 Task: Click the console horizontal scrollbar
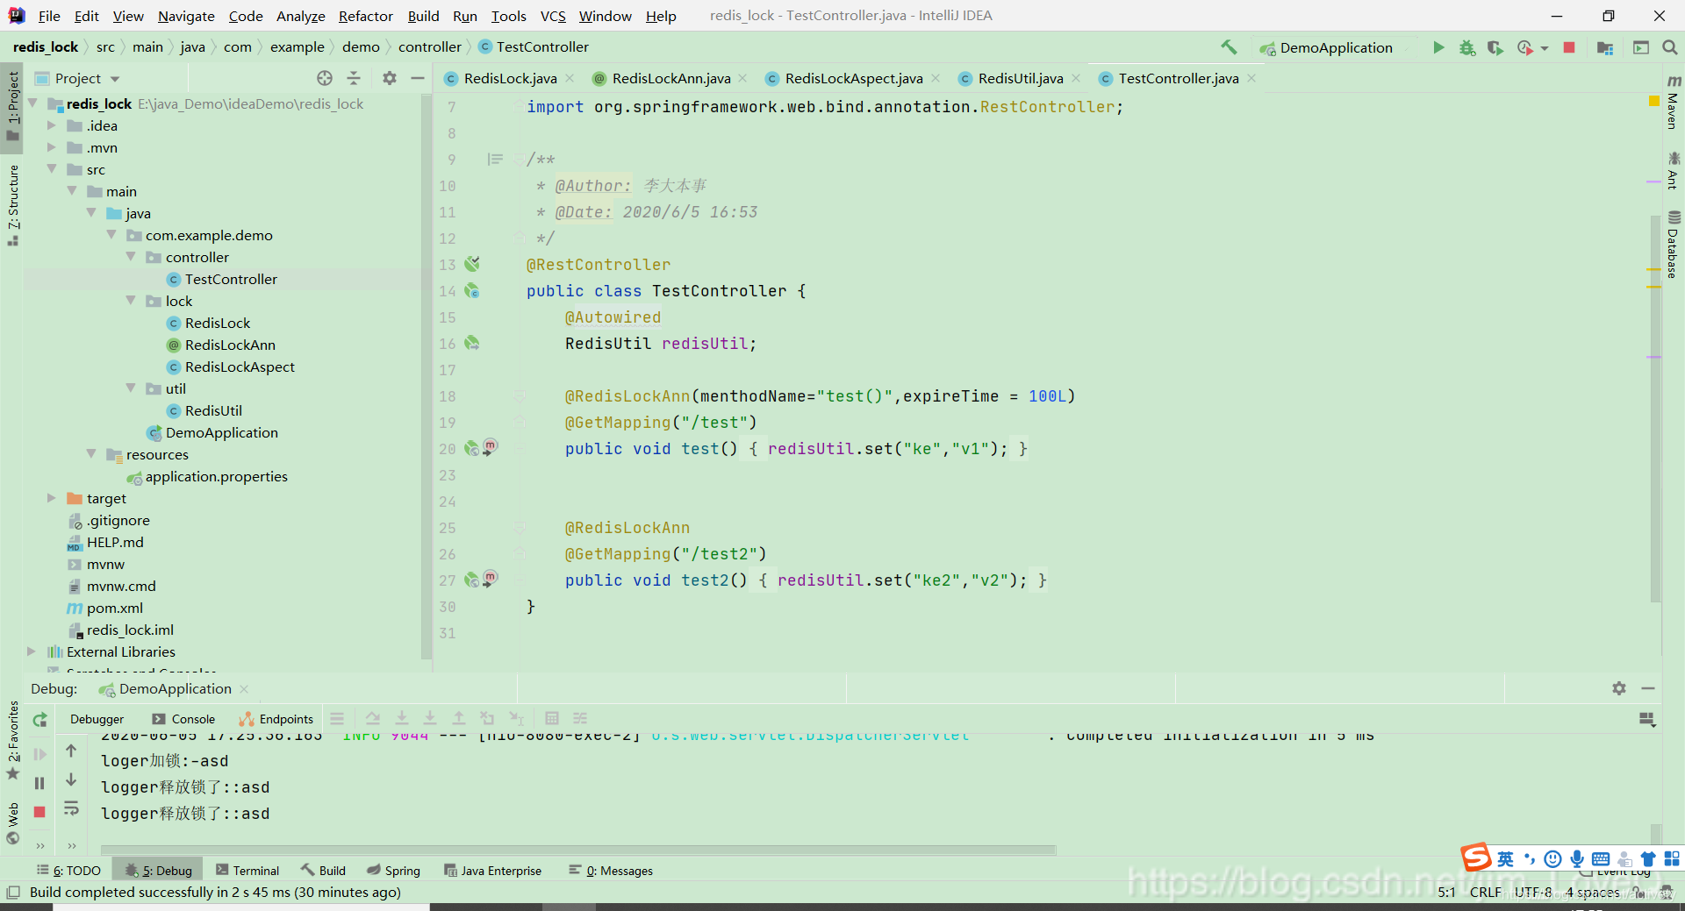pos(578,849)
